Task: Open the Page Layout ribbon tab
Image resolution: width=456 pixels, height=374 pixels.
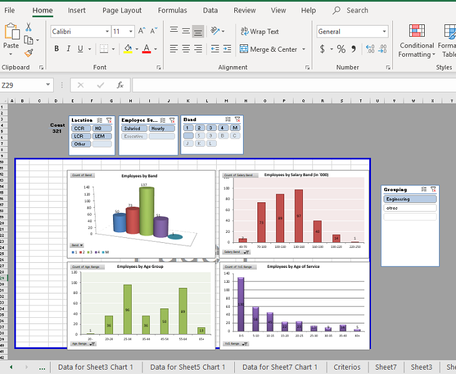Action: tap(122, 11)
